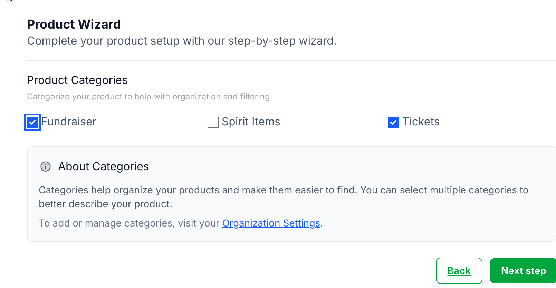Click the 'Complete your product setup' subtitle
The height and width of the screenshot is (288, 556).
pyautogui.click(x=182, y=41)
